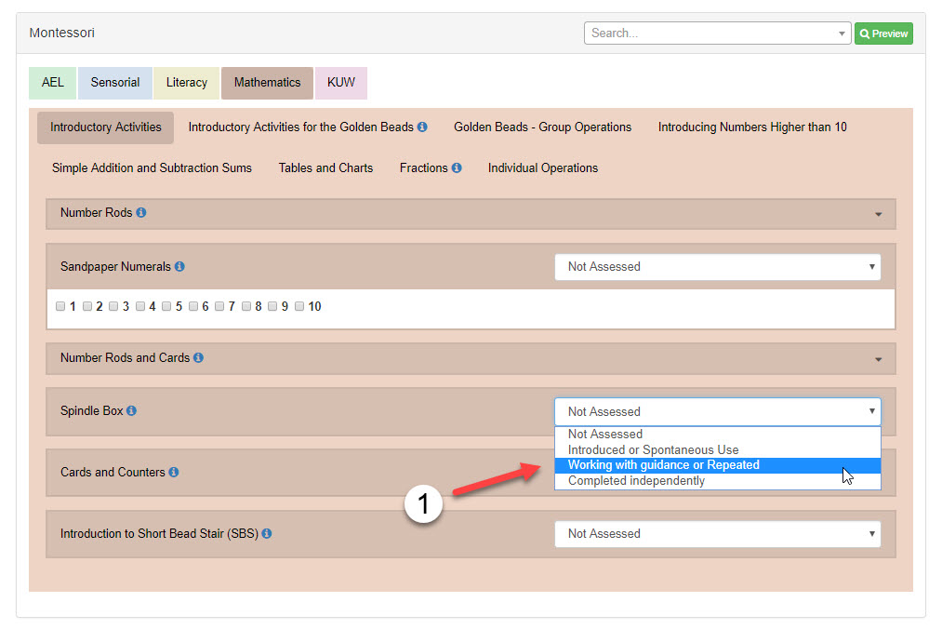Open Spindle Box info icon
The height and width of the screenshot is (629, 942).
tap(131, 410)
